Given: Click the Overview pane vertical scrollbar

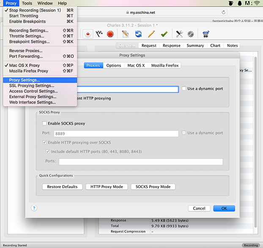Looking at the screenshot, I should [x=256, y=142].
